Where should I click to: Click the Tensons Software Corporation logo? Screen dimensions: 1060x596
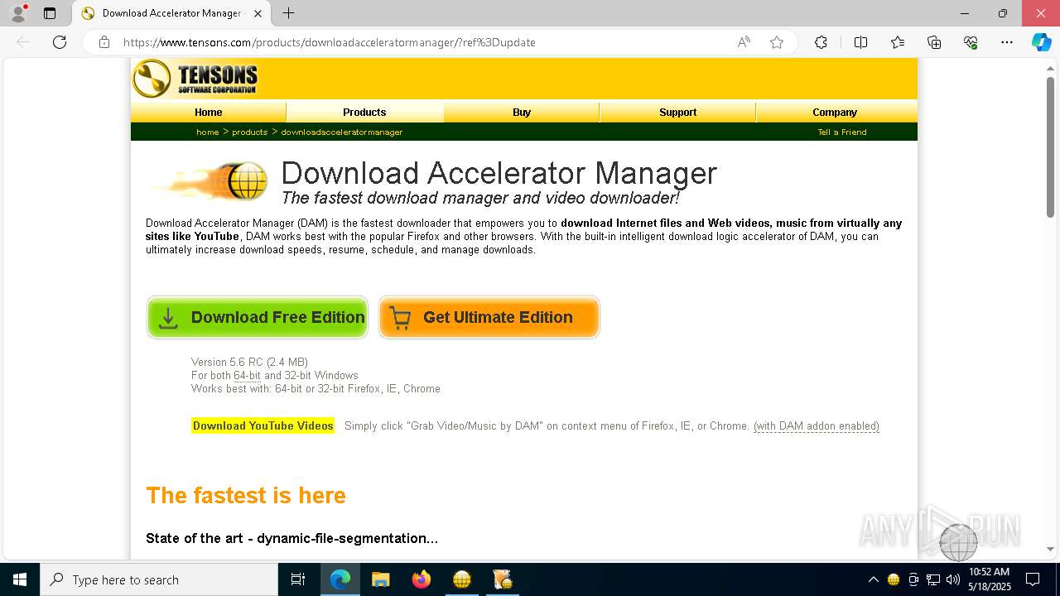click(x=195, y=79)
